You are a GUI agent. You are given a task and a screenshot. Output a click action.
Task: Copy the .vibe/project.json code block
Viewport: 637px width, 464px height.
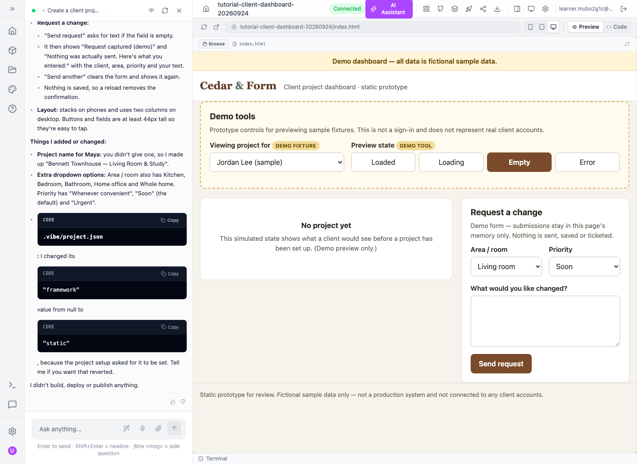(170, 220)
